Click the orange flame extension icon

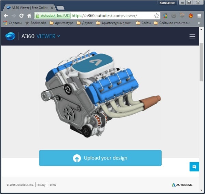pos(191,16)
